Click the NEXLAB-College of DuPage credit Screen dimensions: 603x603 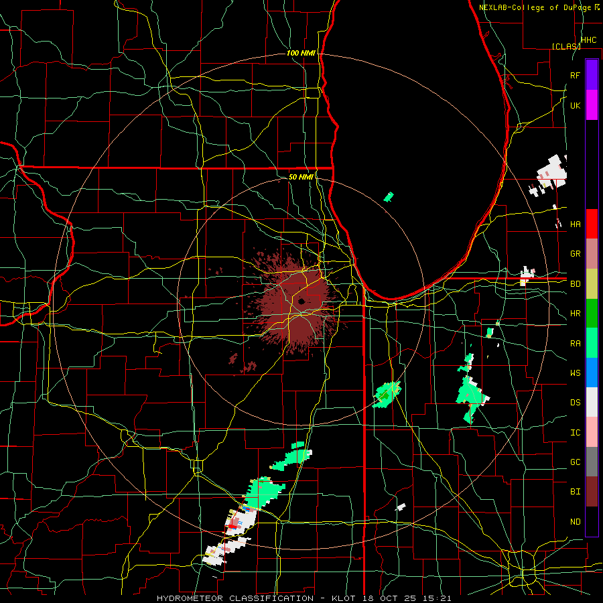click(539, 7)
